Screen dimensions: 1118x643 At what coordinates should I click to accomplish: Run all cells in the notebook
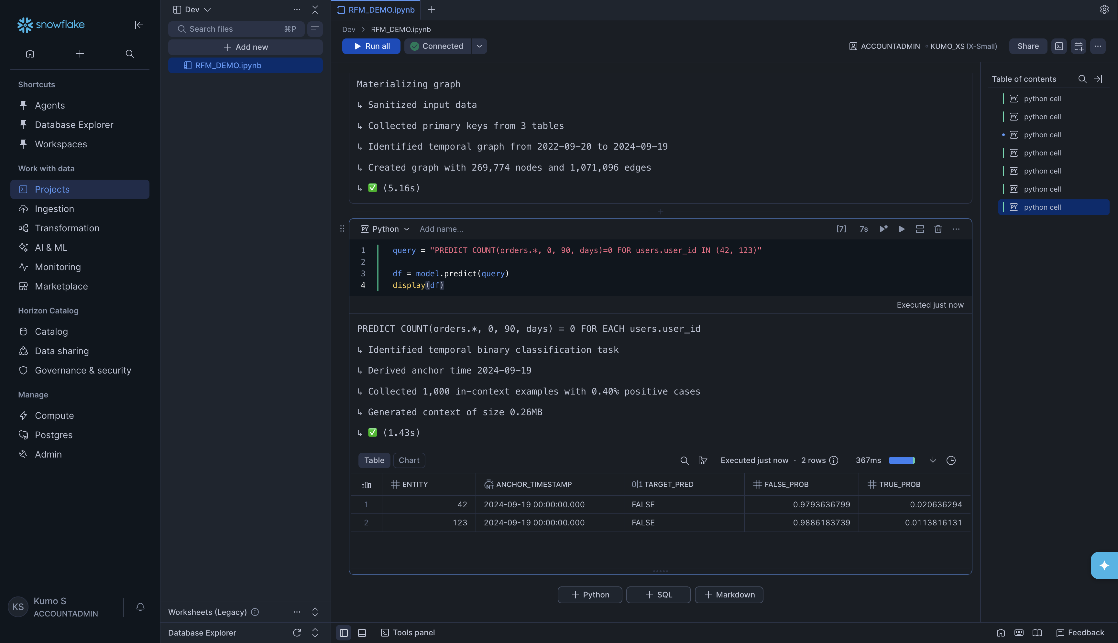point(371,46)
